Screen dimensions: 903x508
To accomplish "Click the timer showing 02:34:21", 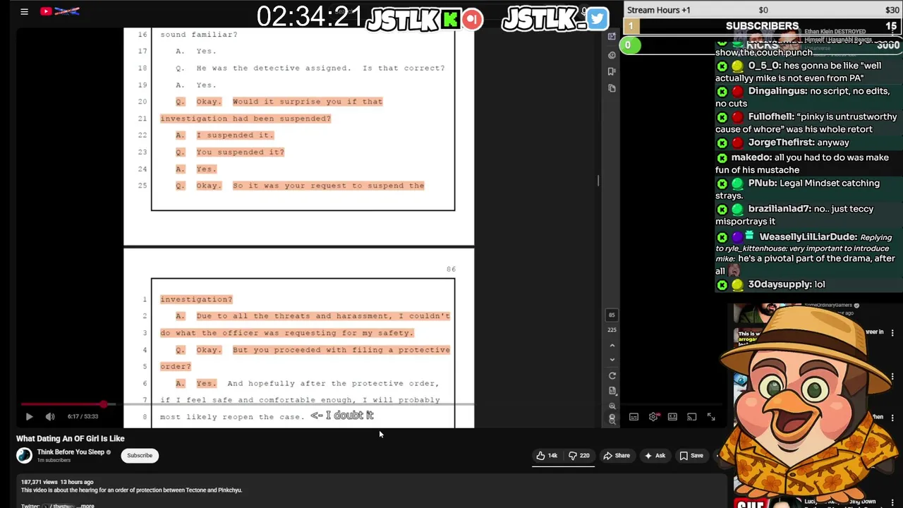I will tap(310, 17).
